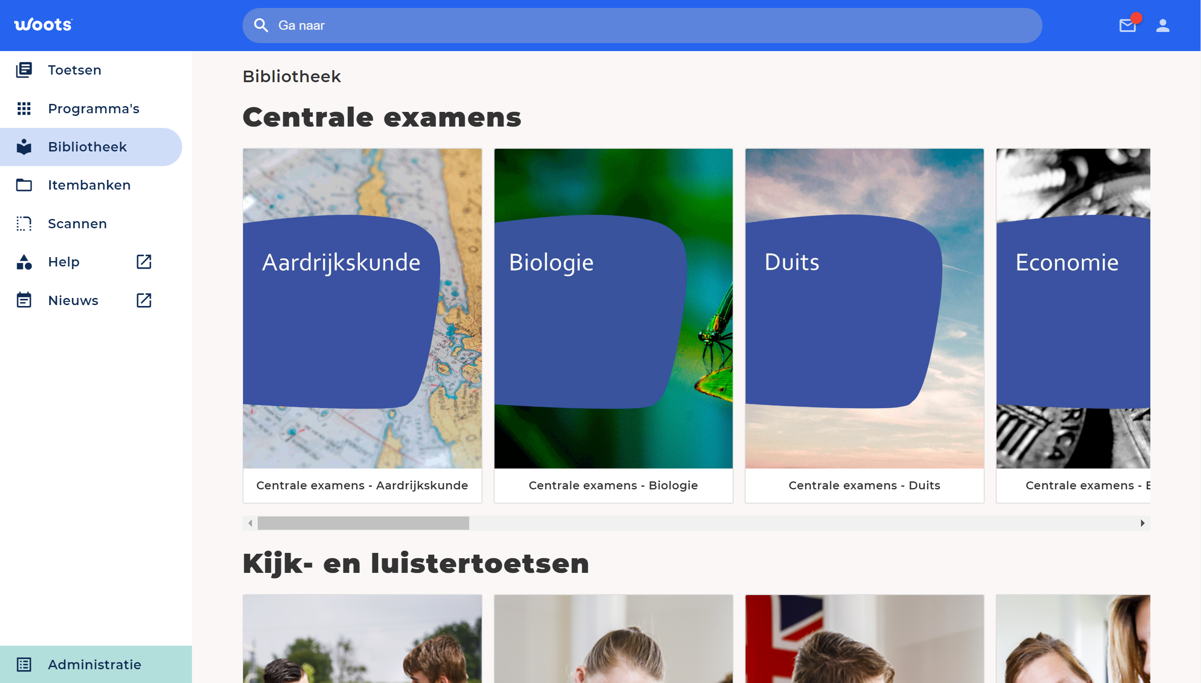This screenshot has height=683, width=1201.
Task: Click left arrow of horizontal scrollbar
Action: click(250, 523)
